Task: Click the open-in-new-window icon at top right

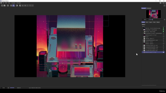Action: pos(162,3)
